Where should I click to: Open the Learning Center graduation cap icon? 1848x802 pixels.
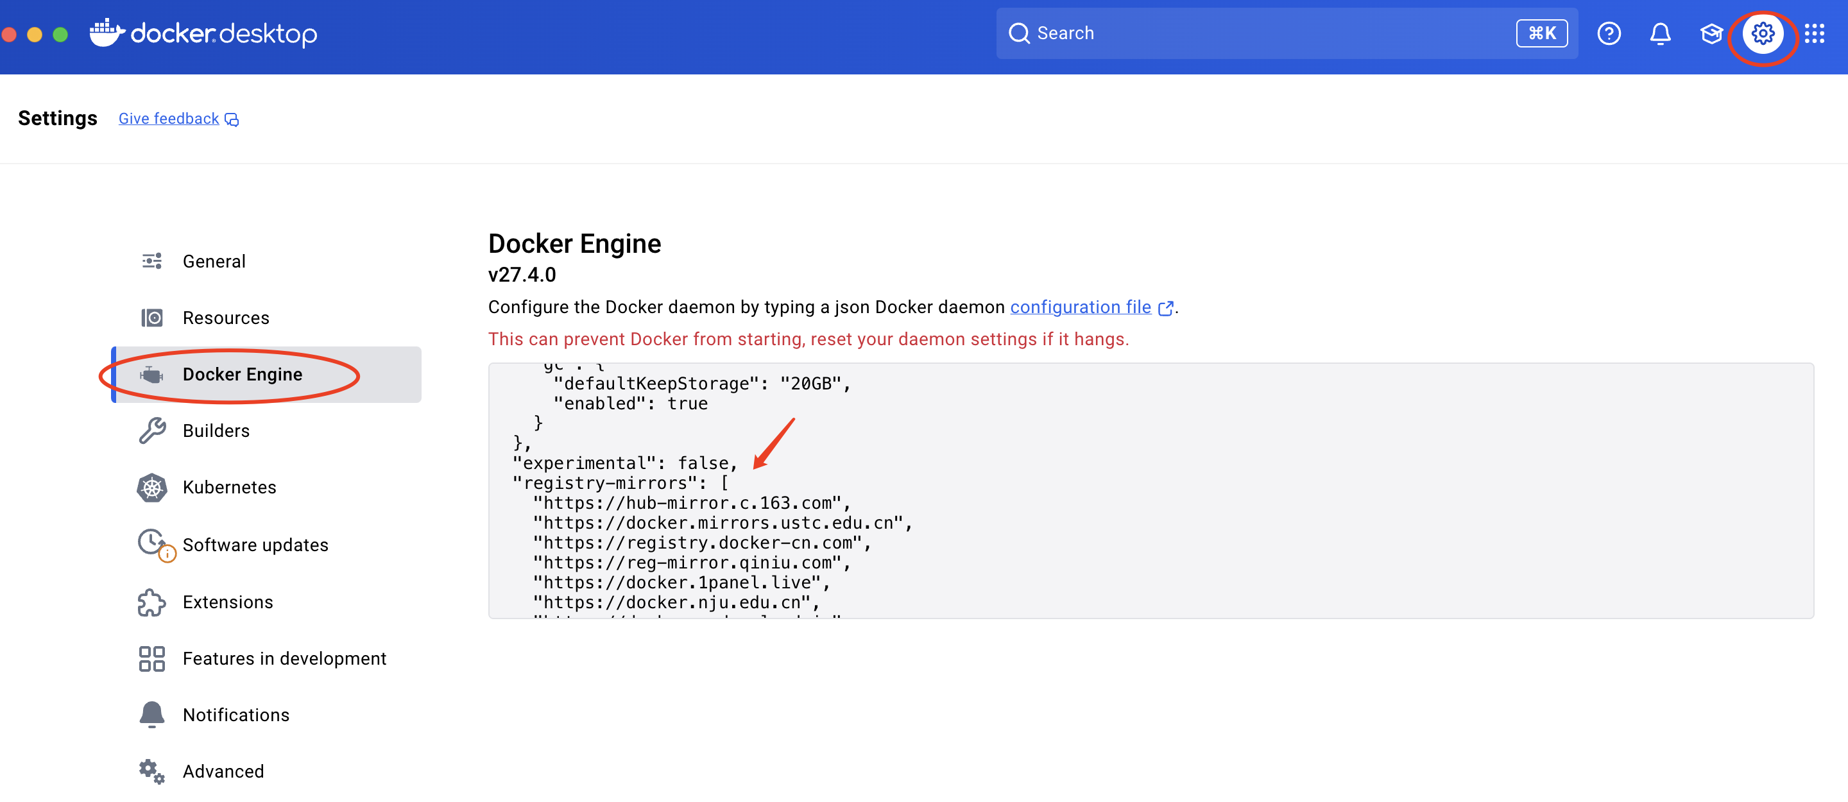coord(1711,33)
